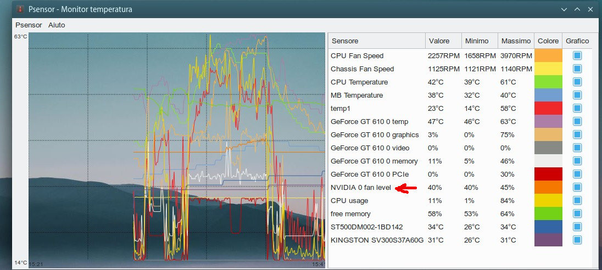Select the MB Temperature sensor name
The height and width of the screenshot is (270, 602).
(356, 95)
